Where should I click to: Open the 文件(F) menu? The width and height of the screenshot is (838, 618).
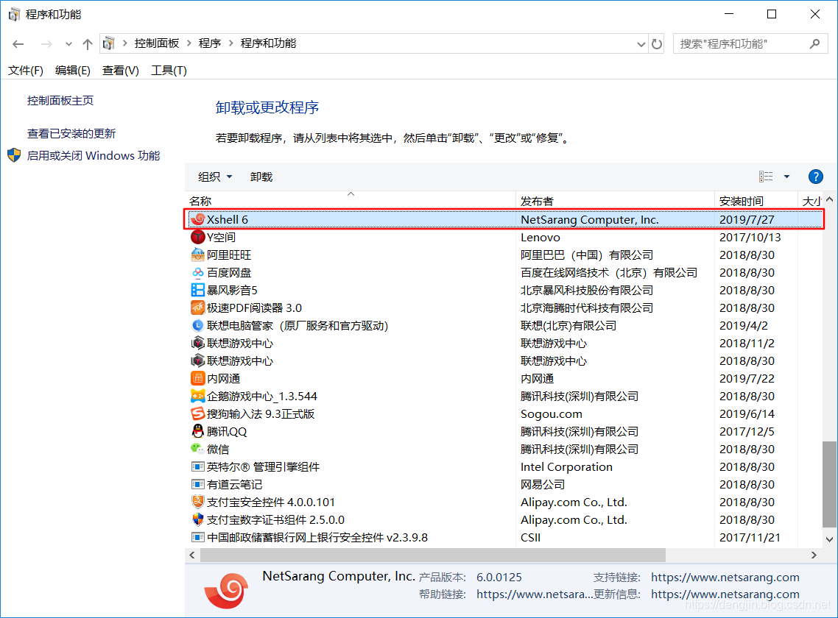(26, 71)
